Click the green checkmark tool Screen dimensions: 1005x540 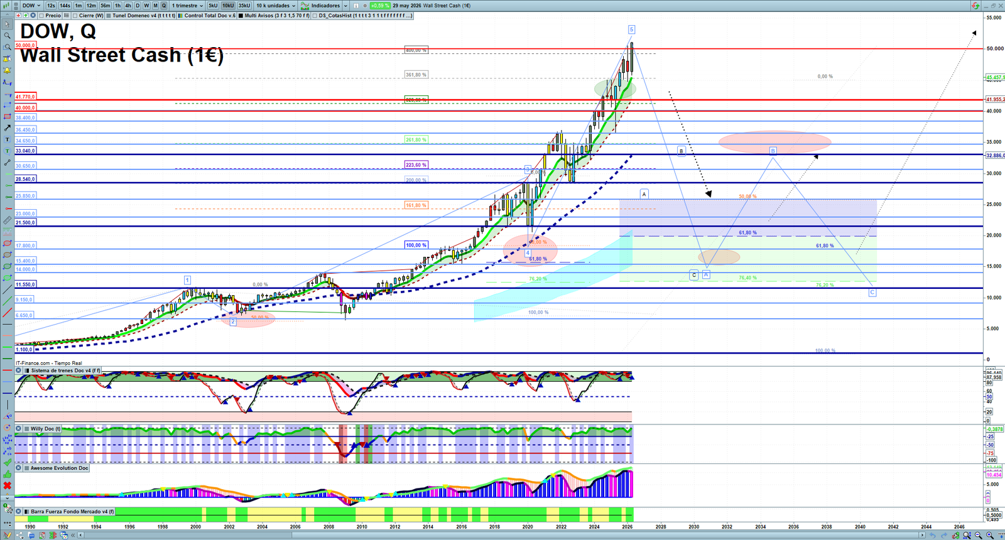7,462
